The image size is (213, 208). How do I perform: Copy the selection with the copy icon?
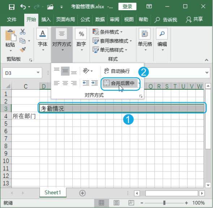pos(22,41)
